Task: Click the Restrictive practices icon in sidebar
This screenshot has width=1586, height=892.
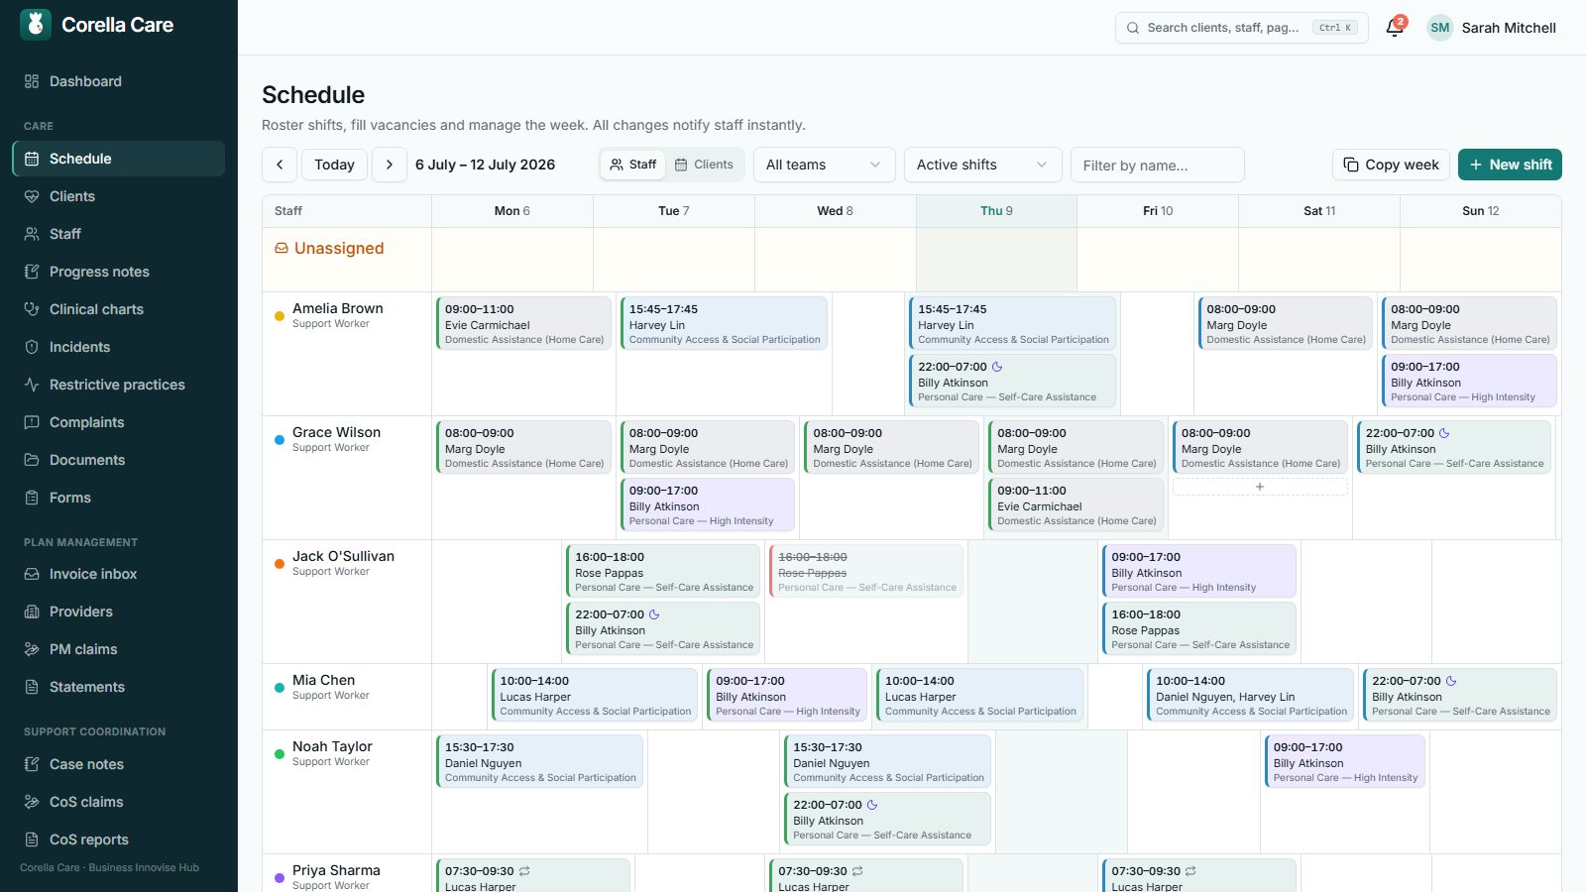Action: coord(32,385)
